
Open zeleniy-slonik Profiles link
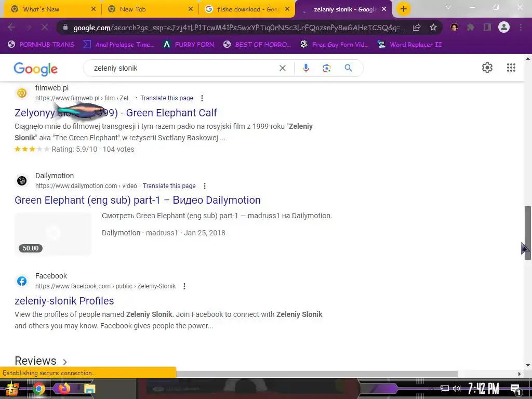click(64, 301)
